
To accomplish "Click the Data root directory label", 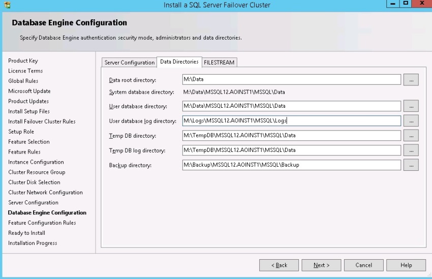I will 133,80.
